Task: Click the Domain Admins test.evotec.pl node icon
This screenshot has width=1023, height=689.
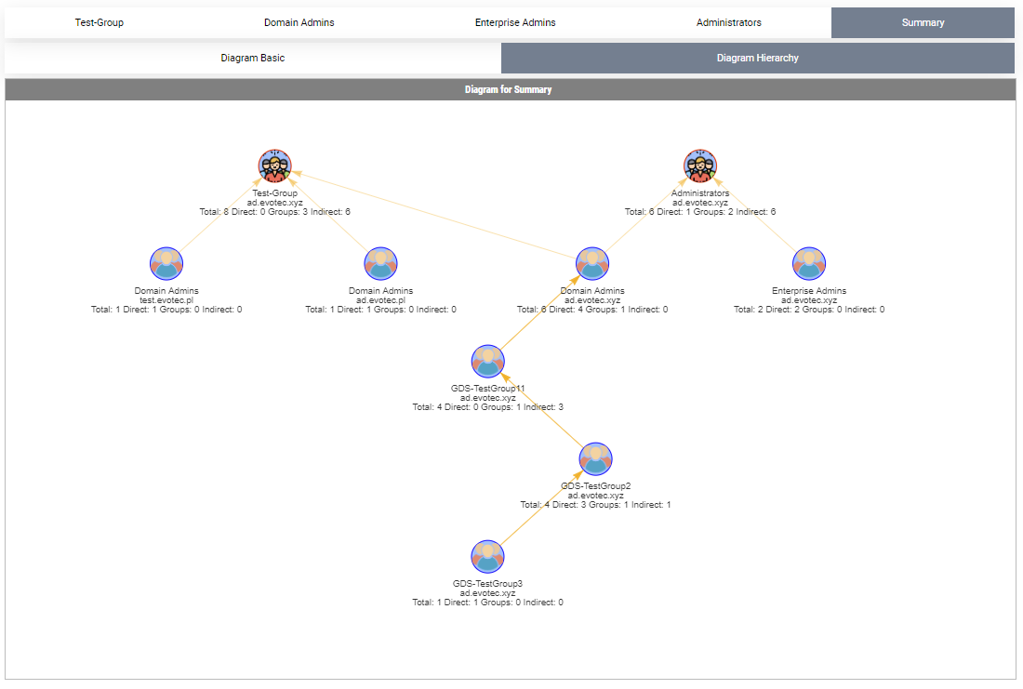Action: click(x=166, y=262)
